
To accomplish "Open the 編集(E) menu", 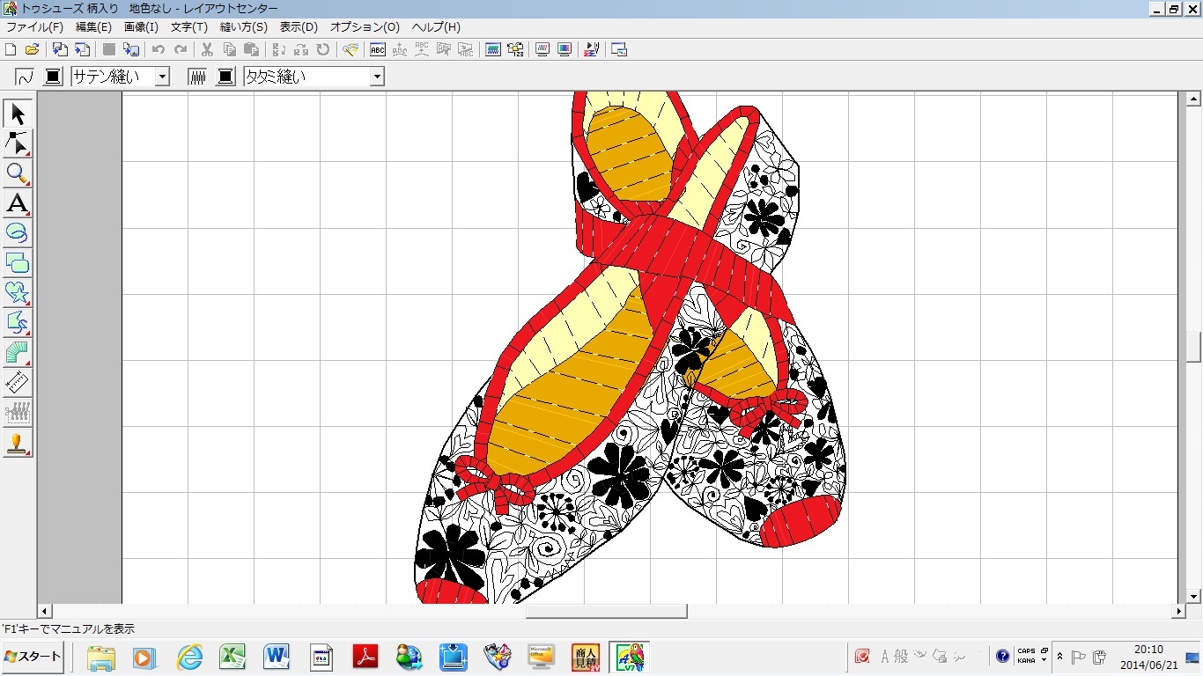I will point(93,27).
